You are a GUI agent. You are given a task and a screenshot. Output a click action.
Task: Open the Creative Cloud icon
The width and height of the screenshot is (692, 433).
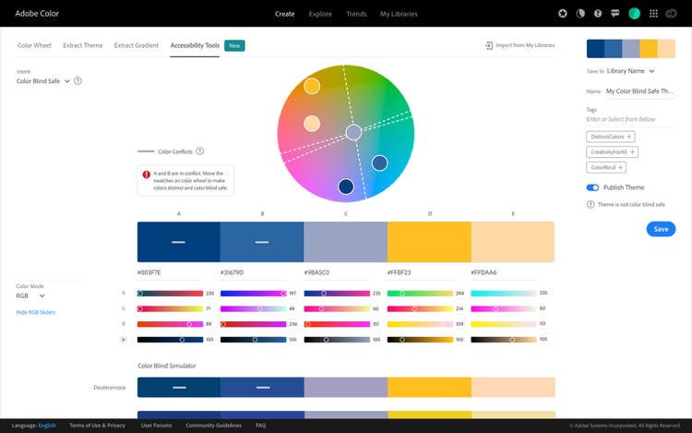coord(672,13)
